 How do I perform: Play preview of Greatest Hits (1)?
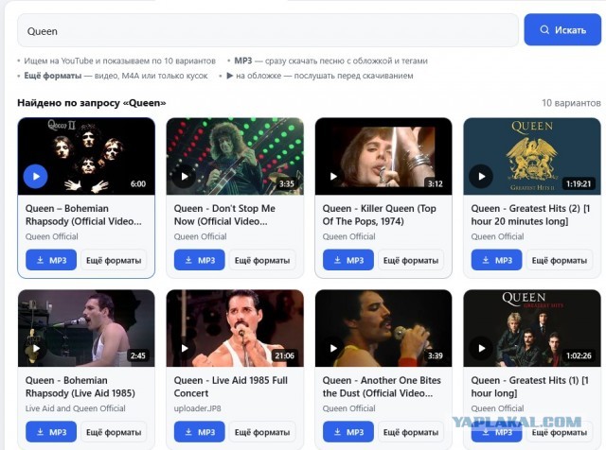click(481, 348)
